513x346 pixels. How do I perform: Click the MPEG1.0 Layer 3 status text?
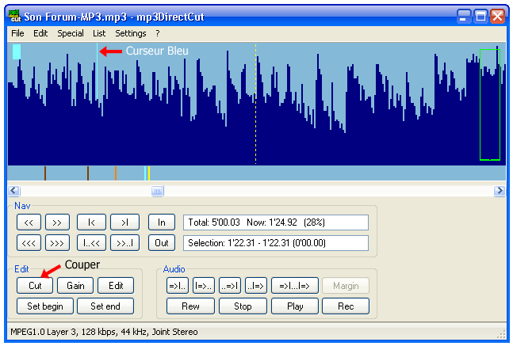click(104, 332)
